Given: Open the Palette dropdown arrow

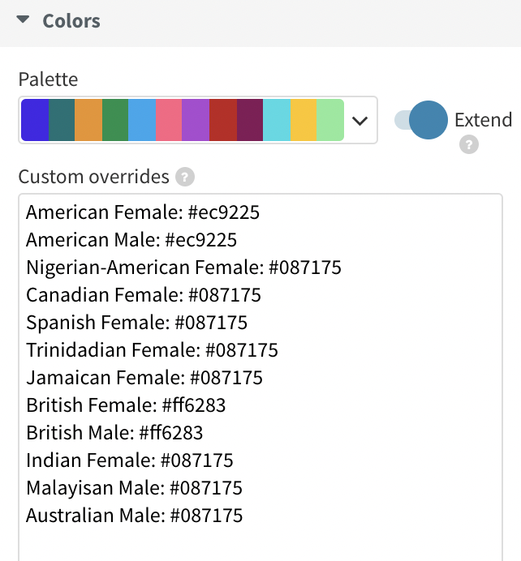Looking at the screenshot, I should (x=360, y=121).
